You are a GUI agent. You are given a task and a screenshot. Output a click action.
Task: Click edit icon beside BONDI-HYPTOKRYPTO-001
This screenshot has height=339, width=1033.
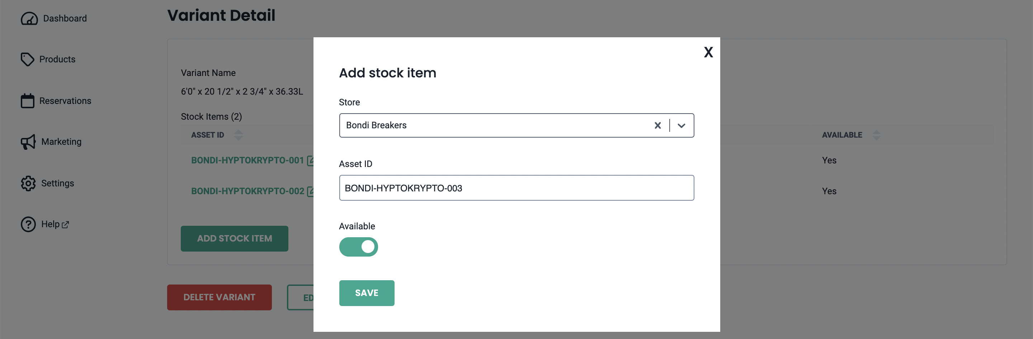pos(310,160)
